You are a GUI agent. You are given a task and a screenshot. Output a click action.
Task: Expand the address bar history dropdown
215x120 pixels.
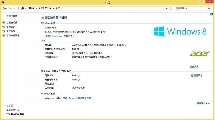pyautogui.click(x=167, y=8)
